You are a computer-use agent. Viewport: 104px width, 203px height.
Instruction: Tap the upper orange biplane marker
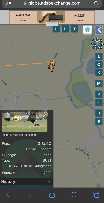coord(53,62)
